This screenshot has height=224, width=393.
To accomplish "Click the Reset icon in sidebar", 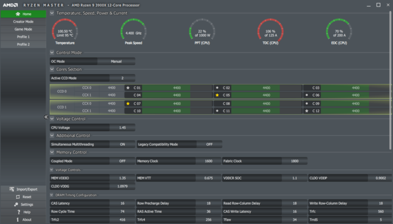I will pyautogui.click(x=18, y=197).
